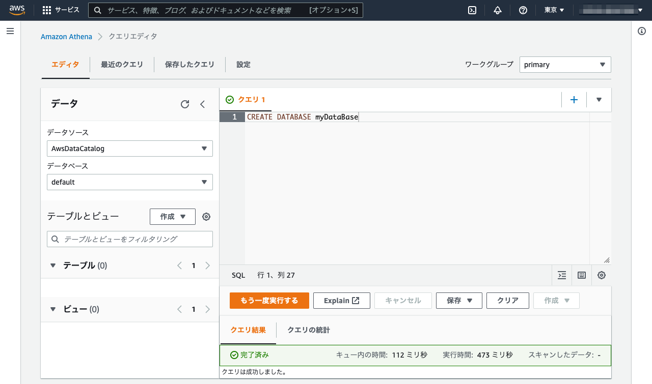Click the SQL language label
Screen dimensions: 652x384
(238, 275)
